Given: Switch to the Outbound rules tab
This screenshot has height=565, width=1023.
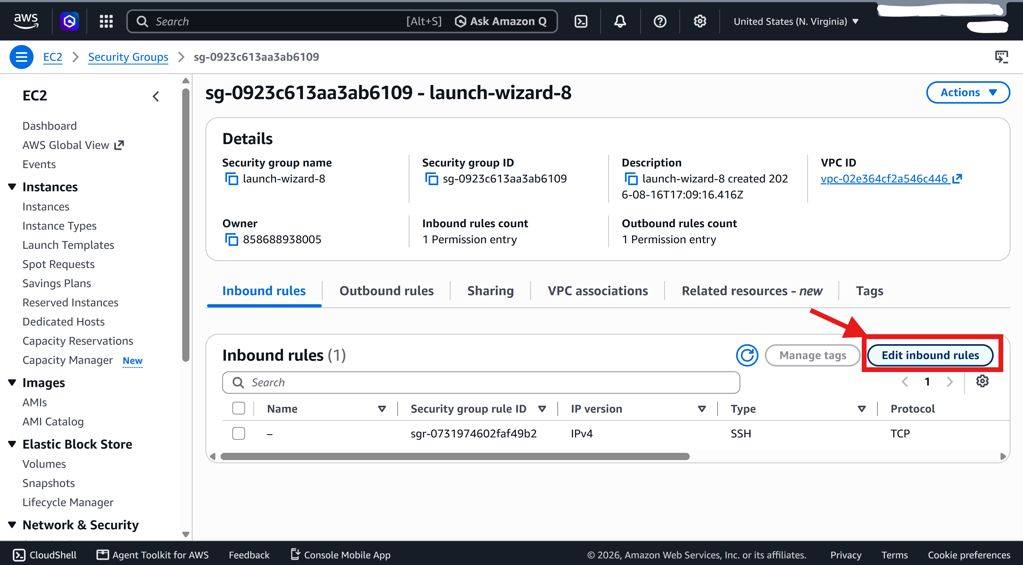Looking at the screenshot, I should (x=386, y=291).
